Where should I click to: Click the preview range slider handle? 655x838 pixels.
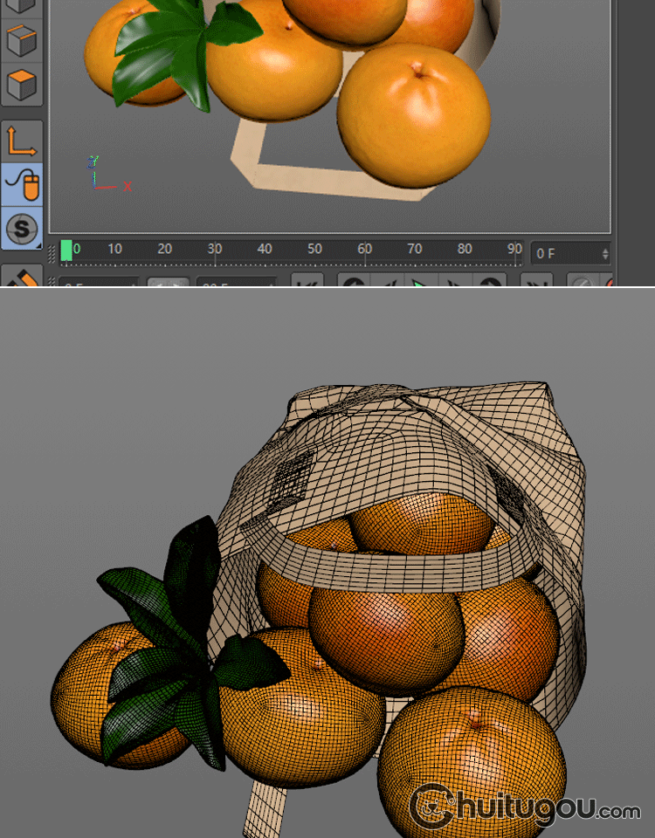tap(167, 284)
